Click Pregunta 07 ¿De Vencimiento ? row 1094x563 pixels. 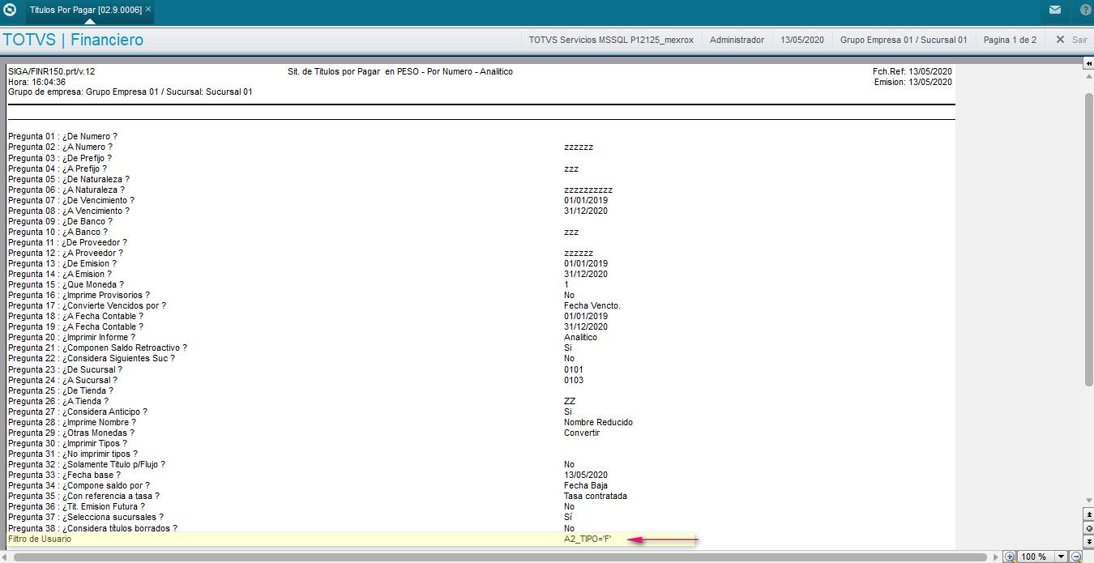click(x=71, y=200)
